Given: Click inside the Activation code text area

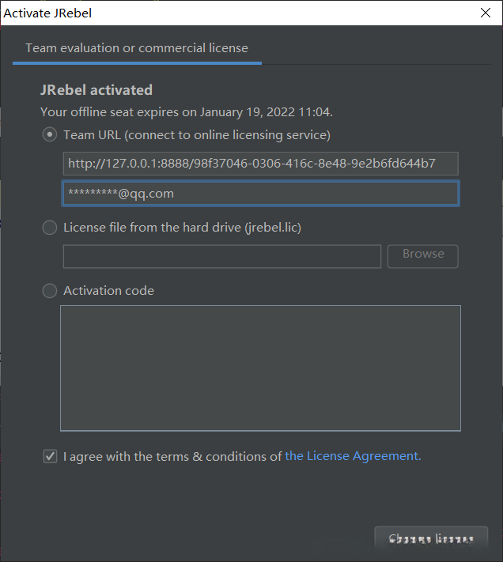Looking at the screenshot, I should [x=260, y=368].
